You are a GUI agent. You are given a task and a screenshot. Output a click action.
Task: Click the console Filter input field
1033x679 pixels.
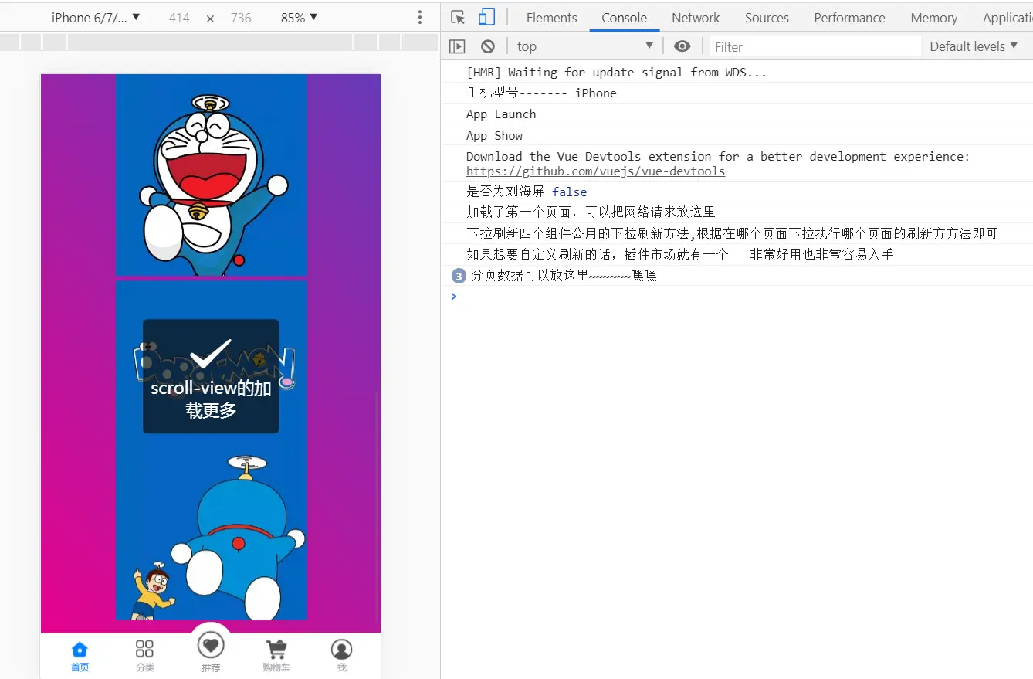click(815, 46)
